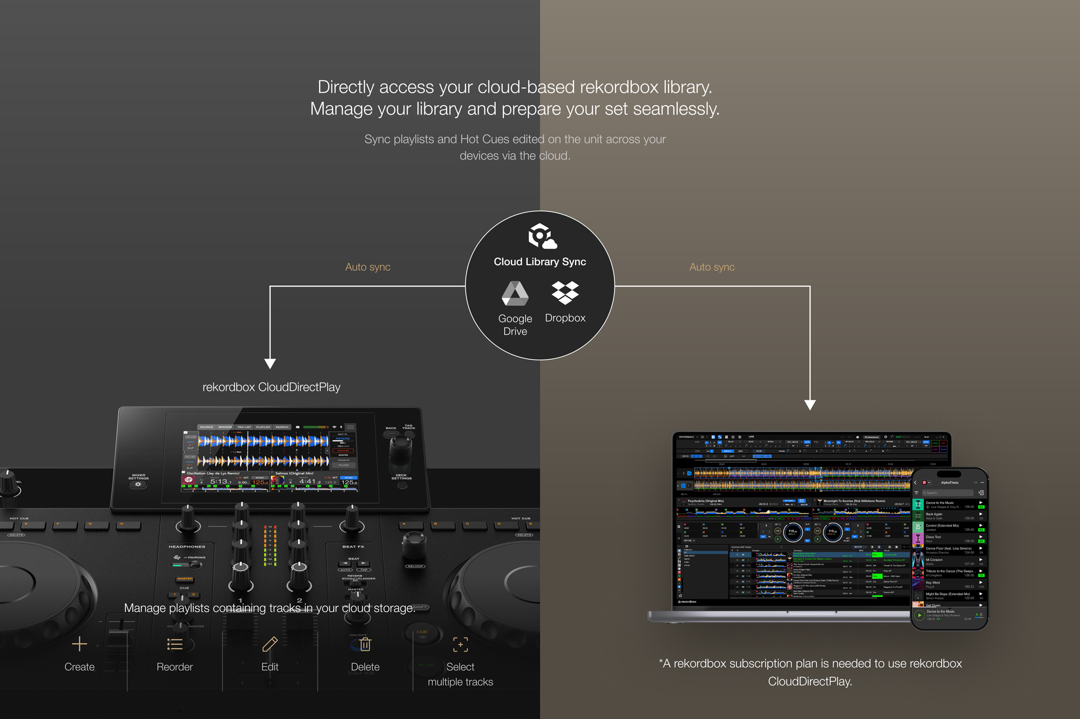
Task: Play the Mi Corazon track on phone
Action: click(981, 559)
